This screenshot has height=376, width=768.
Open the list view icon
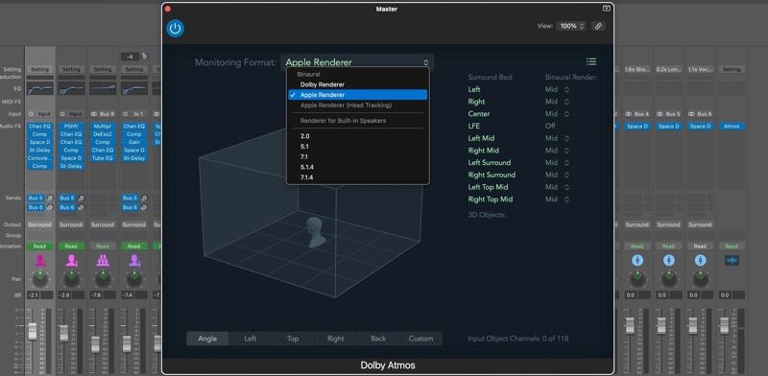point(591,61)
